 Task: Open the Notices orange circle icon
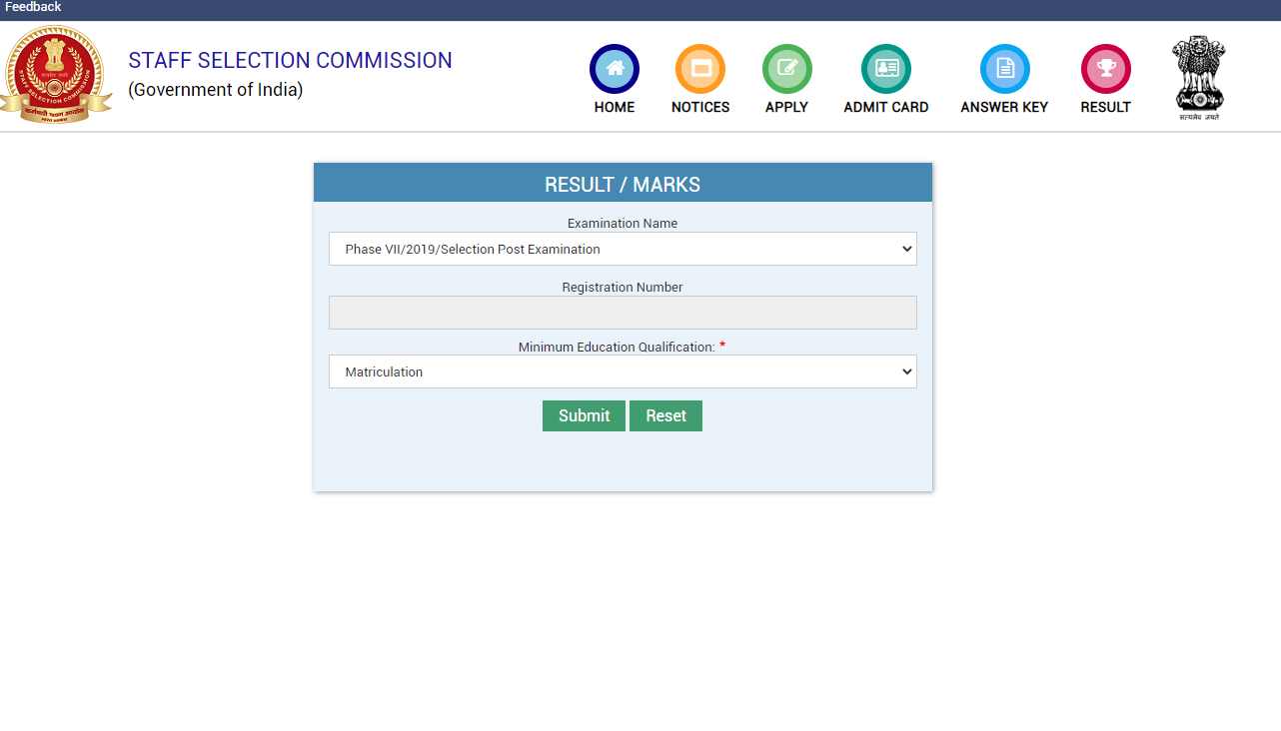point(699,69)
